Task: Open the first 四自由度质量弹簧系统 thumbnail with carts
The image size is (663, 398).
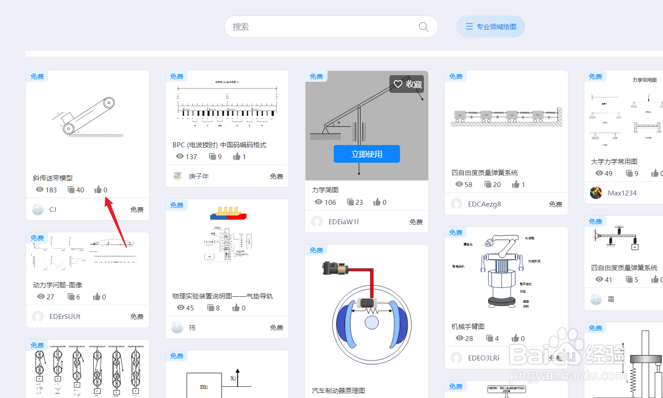Action: point(506,119)
